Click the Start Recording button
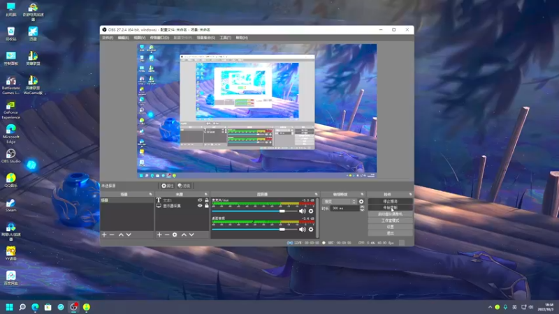This screenshot has height=314, width=559. 390,208
